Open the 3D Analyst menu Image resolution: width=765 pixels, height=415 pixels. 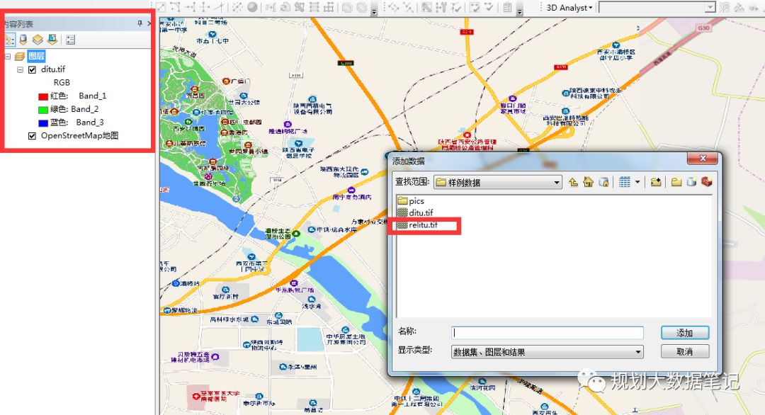[569, 8]
